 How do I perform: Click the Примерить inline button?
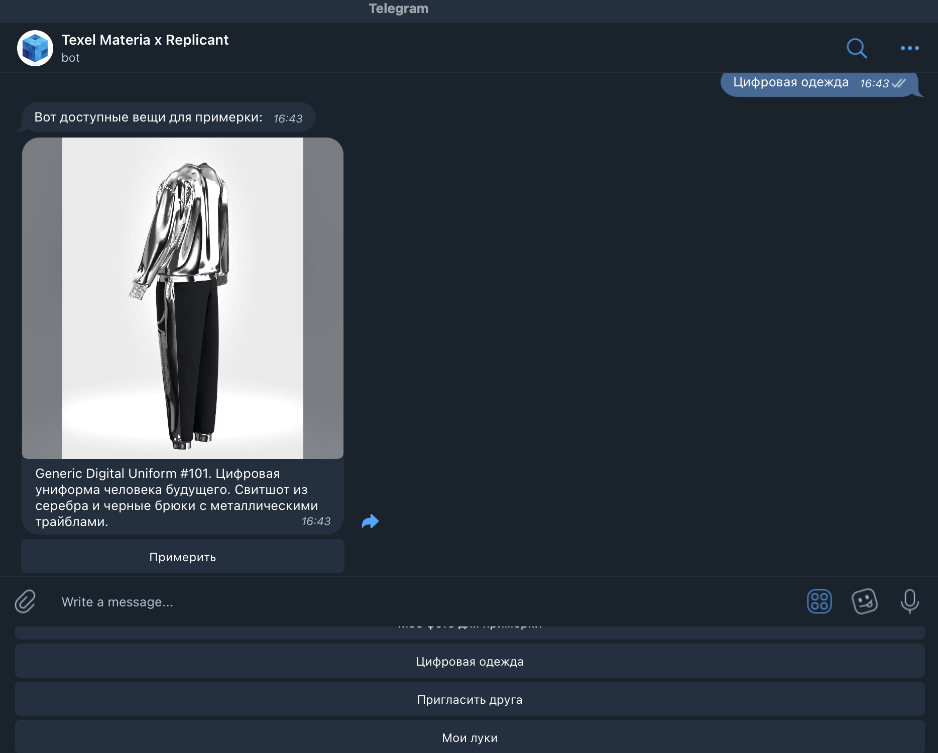pos(183,557)
